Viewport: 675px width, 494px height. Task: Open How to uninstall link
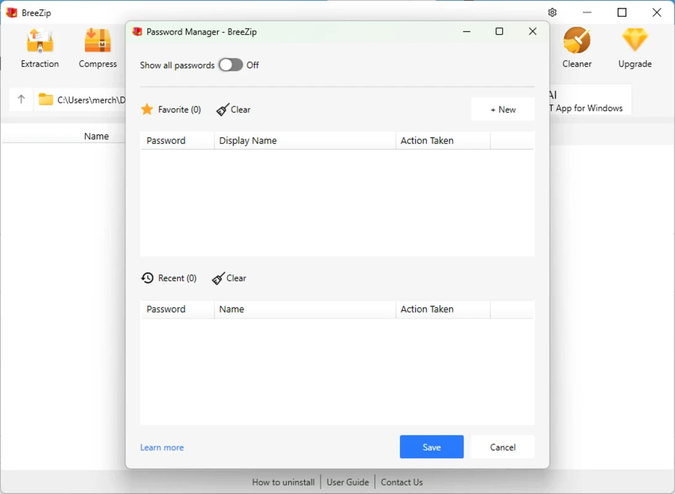[x=283, y=482]
